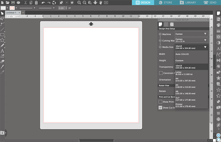
Task: Zoom in magnifier icon
Action: pos(79,2)
